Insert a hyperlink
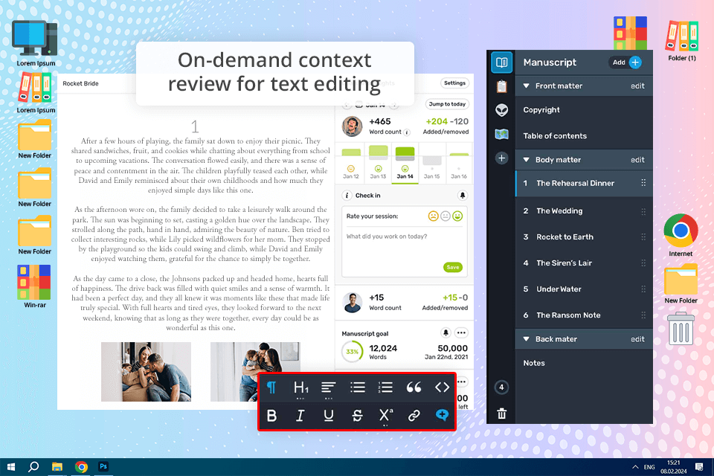This screenshot has height=476, width=714. pos(414,416)
